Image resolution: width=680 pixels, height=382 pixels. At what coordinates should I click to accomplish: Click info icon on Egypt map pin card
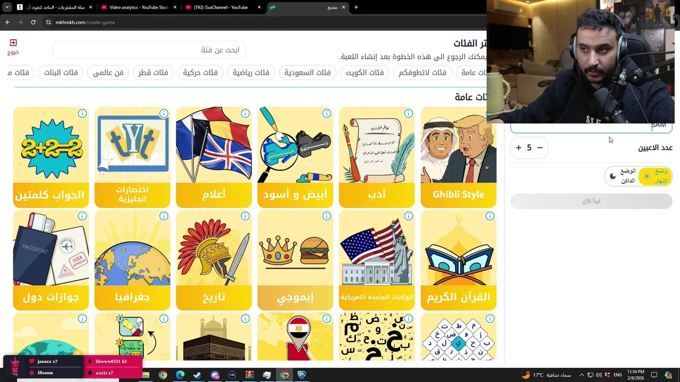tap(327, 319)
